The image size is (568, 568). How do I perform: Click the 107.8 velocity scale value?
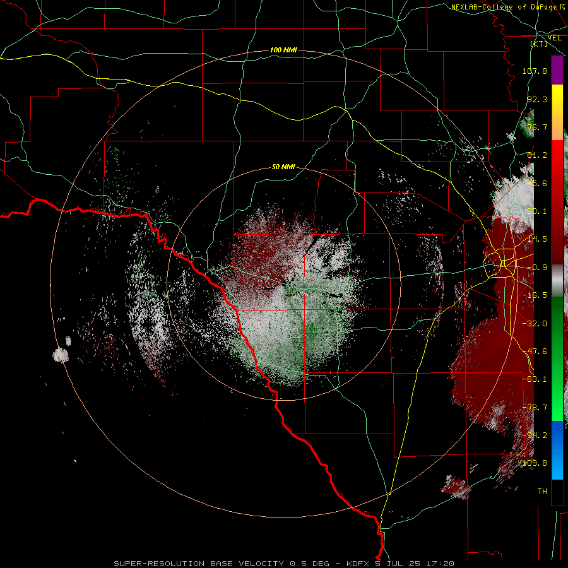(535, 71)
